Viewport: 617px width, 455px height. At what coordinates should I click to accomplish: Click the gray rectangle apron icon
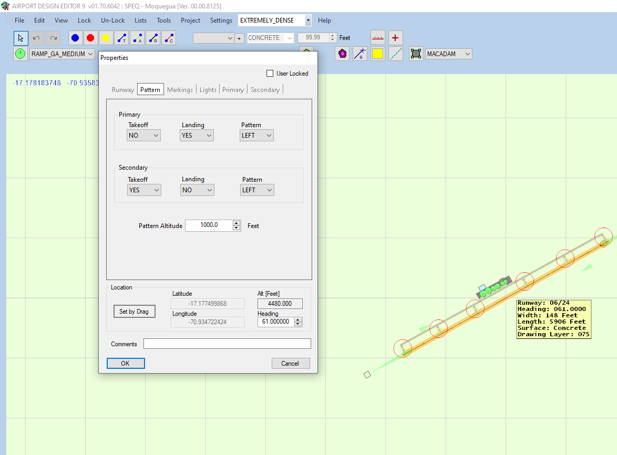(x=416, y=54)
